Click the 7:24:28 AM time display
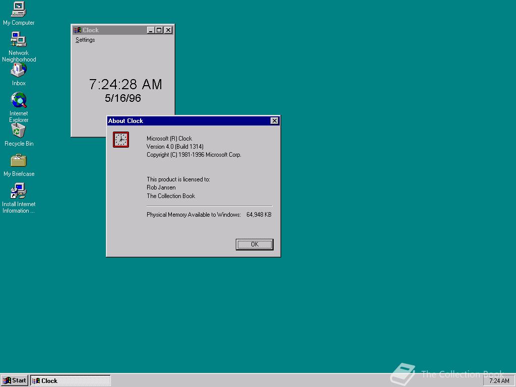516x387 pixels. [x=125, y=84]
